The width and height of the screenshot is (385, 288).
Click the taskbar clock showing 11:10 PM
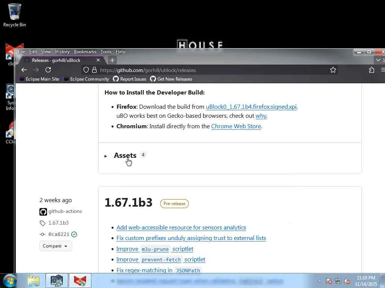tap(366, 281)
